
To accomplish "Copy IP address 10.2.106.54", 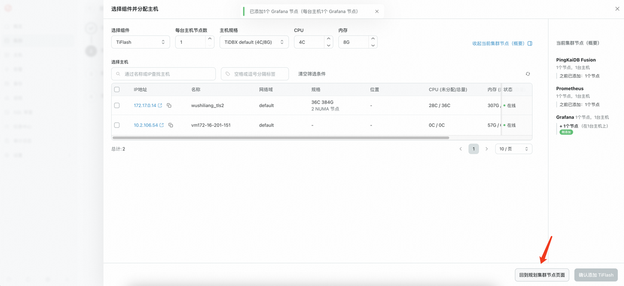I will [171, 125].
